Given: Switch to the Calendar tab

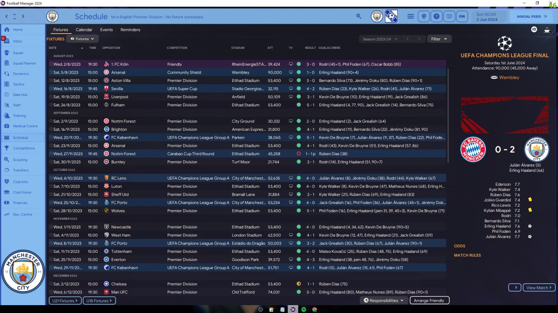Looking at the screenshot, I should coord(84,30).
